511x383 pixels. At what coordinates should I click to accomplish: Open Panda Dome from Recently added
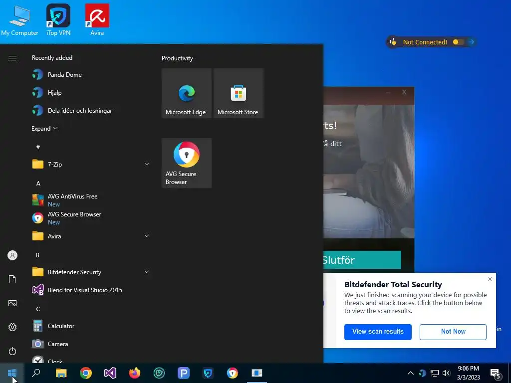(91, 75)
